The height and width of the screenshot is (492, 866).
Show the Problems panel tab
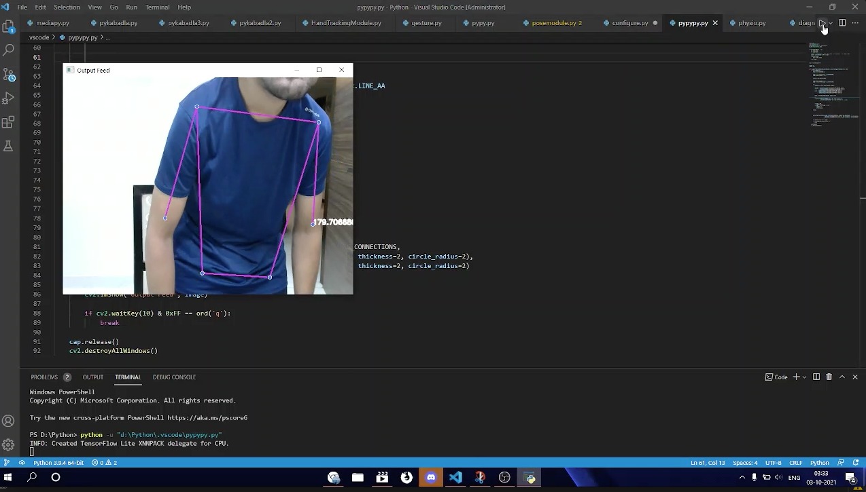(x=44, y=377)
